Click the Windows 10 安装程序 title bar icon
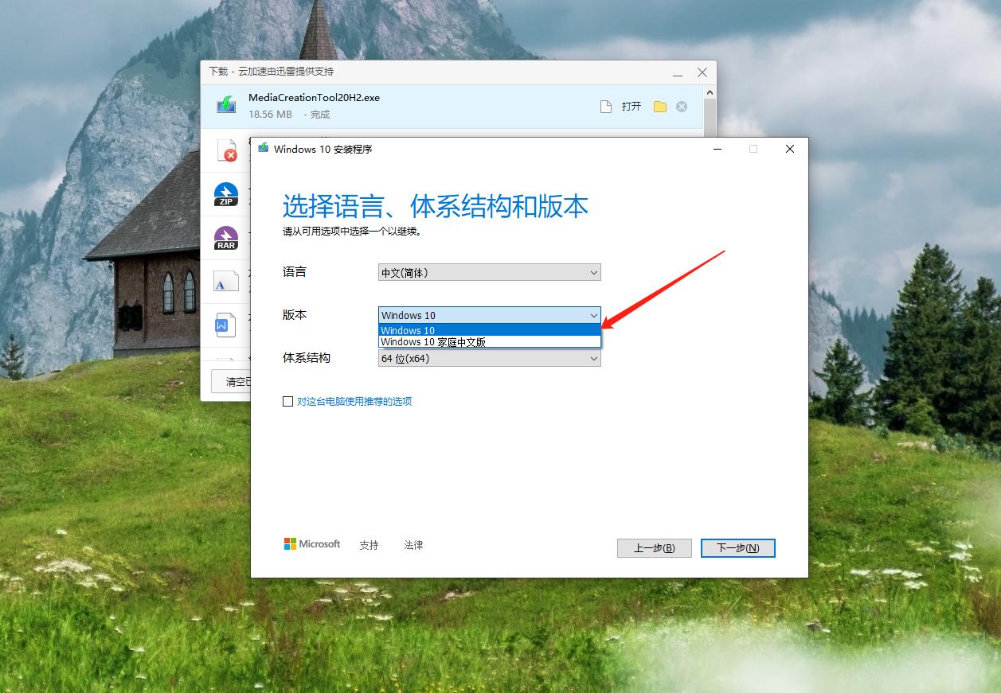Viewport: 1001px width, 693px height. pyautogui.click(x=264, y=149)
